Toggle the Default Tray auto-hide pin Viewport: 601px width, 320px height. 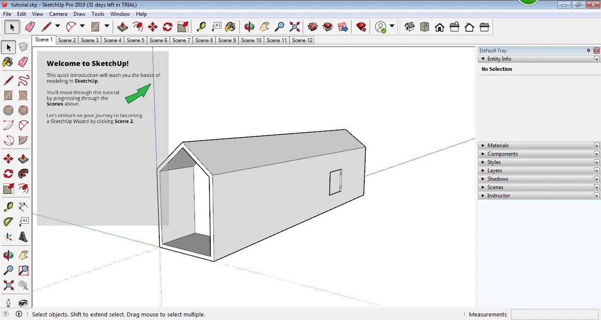pyautogui.click(x=589, y=51)
